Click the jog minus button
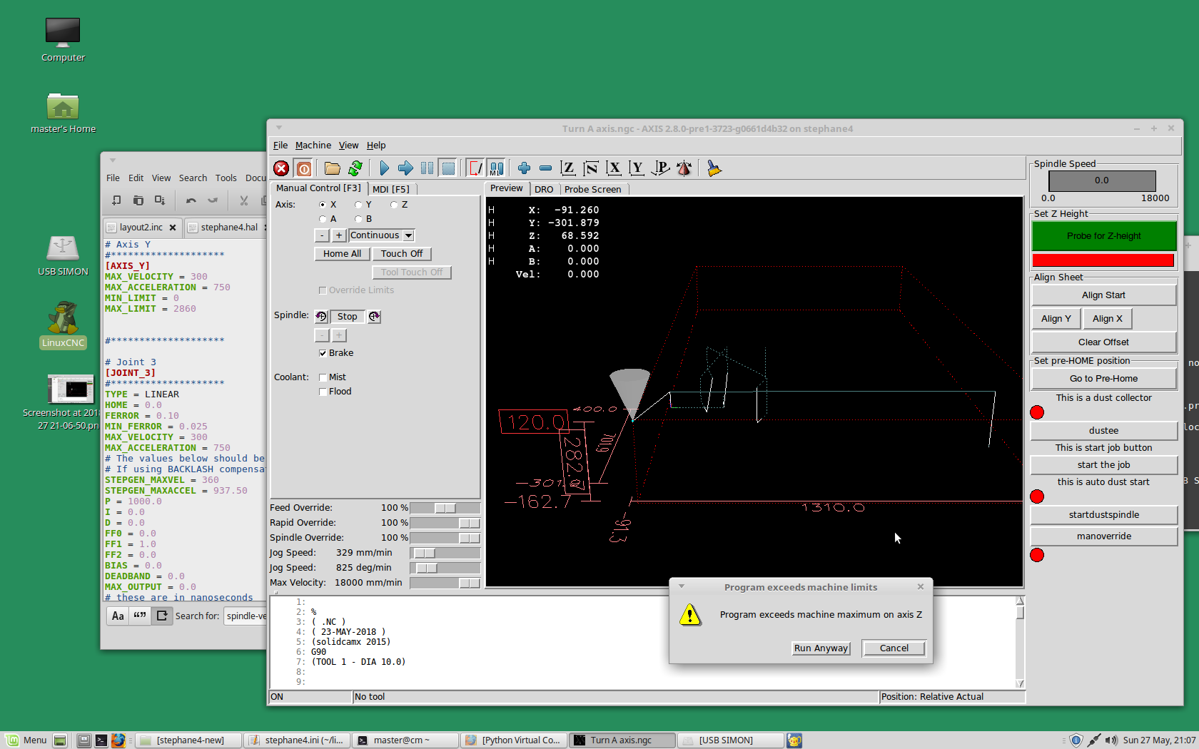1199x749 pixels. tap(322, 235)
